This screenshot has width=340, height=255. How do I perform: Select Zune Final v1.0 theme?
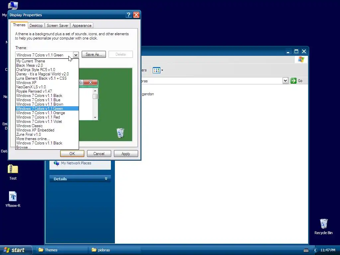pos(47,135)
